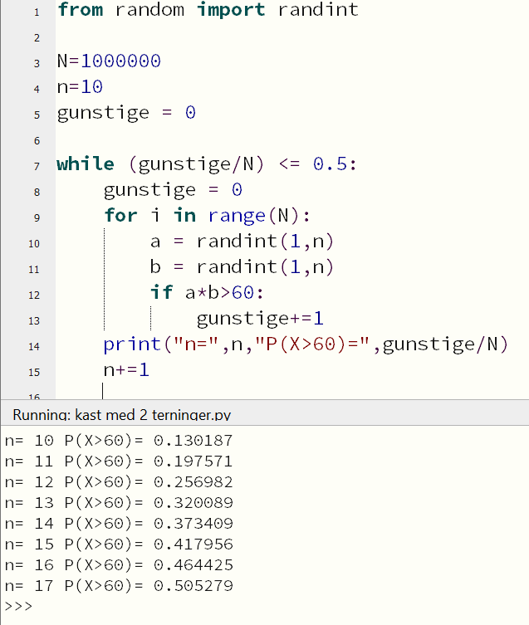This screenshot has width=529, height=625.
Task: Click the while loop condition line
Action: pos(207,164)
